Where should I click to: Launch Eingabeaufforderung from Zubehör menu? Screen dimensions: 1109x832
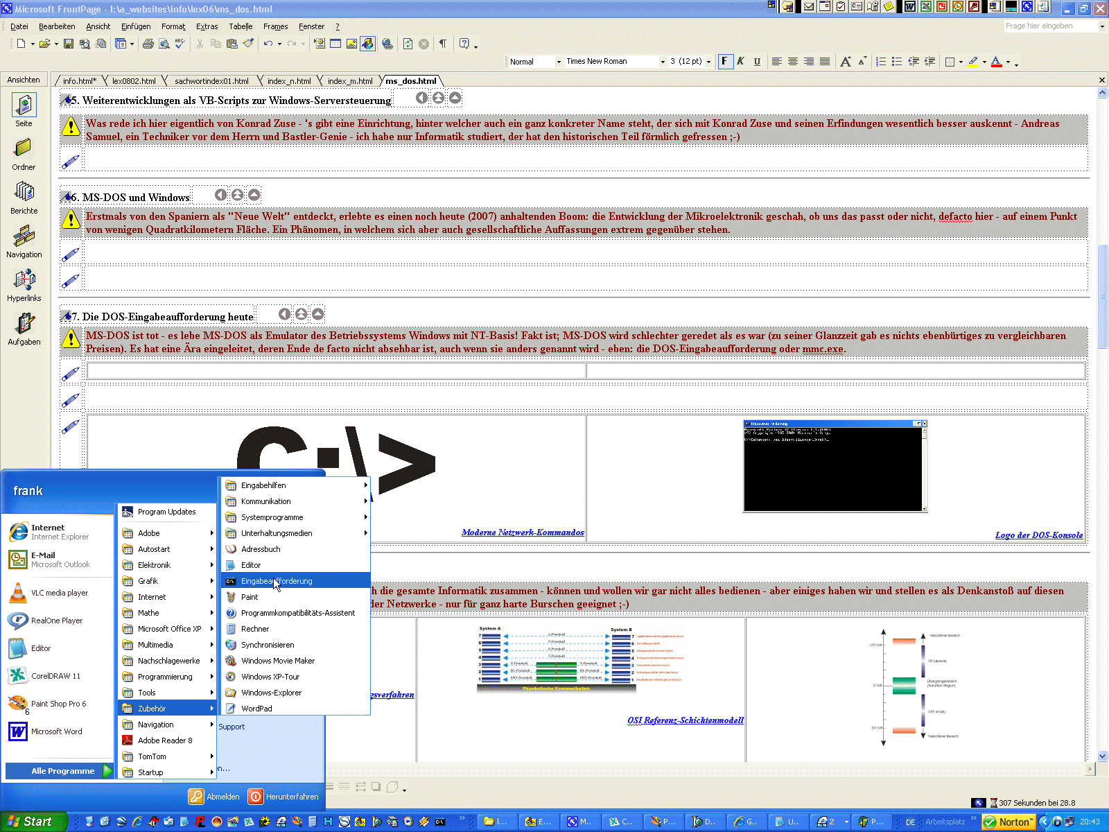(296, 581)
